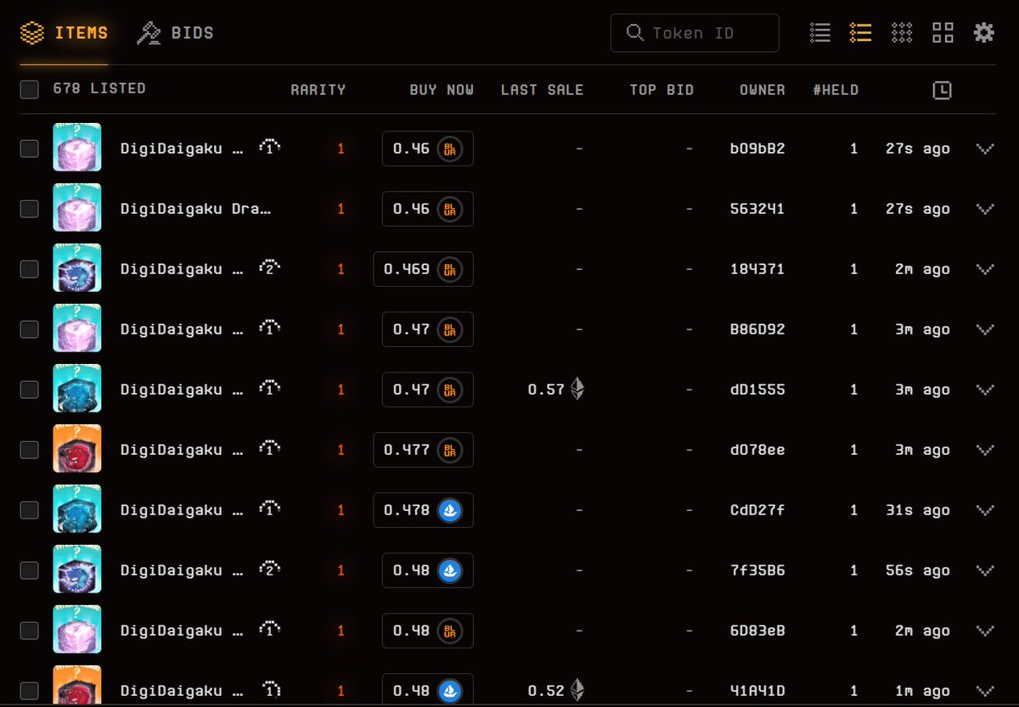Click Blur marketplace icon on 0.469 price
The width and height of the screenshot is (1019, 707).
pyautogui.click(x=450, y=269)
